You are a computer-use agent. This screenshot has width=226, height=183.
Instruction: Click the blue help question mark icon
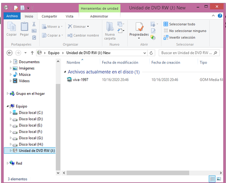220,16
